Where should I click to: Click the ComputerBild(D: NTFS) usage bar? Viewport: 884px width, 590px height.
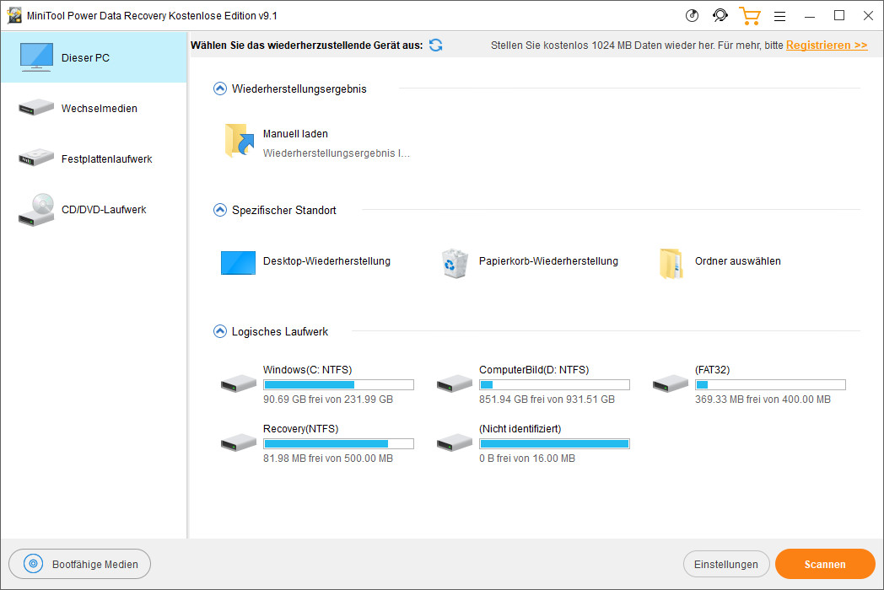point(554,385)
